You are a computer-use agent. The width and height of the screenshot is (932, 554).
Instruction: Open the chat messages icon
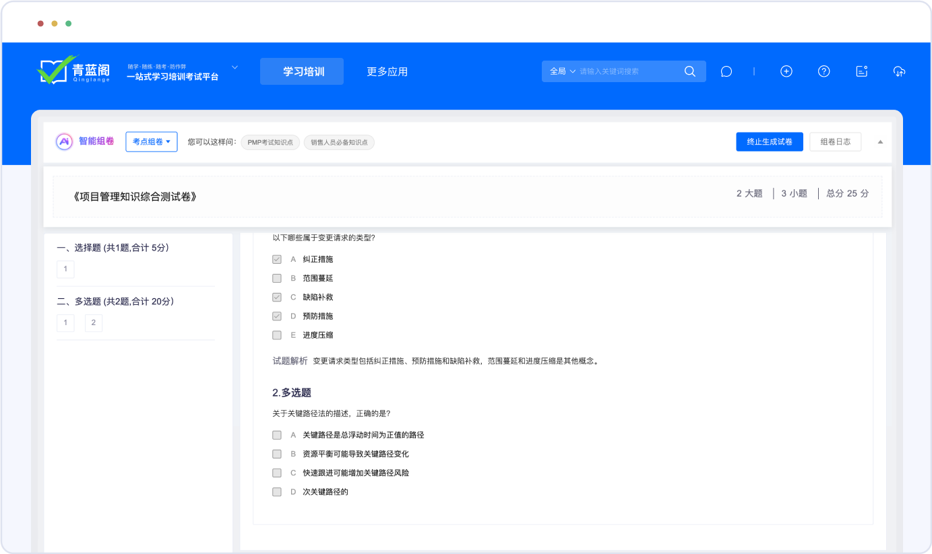pos(726,71)
